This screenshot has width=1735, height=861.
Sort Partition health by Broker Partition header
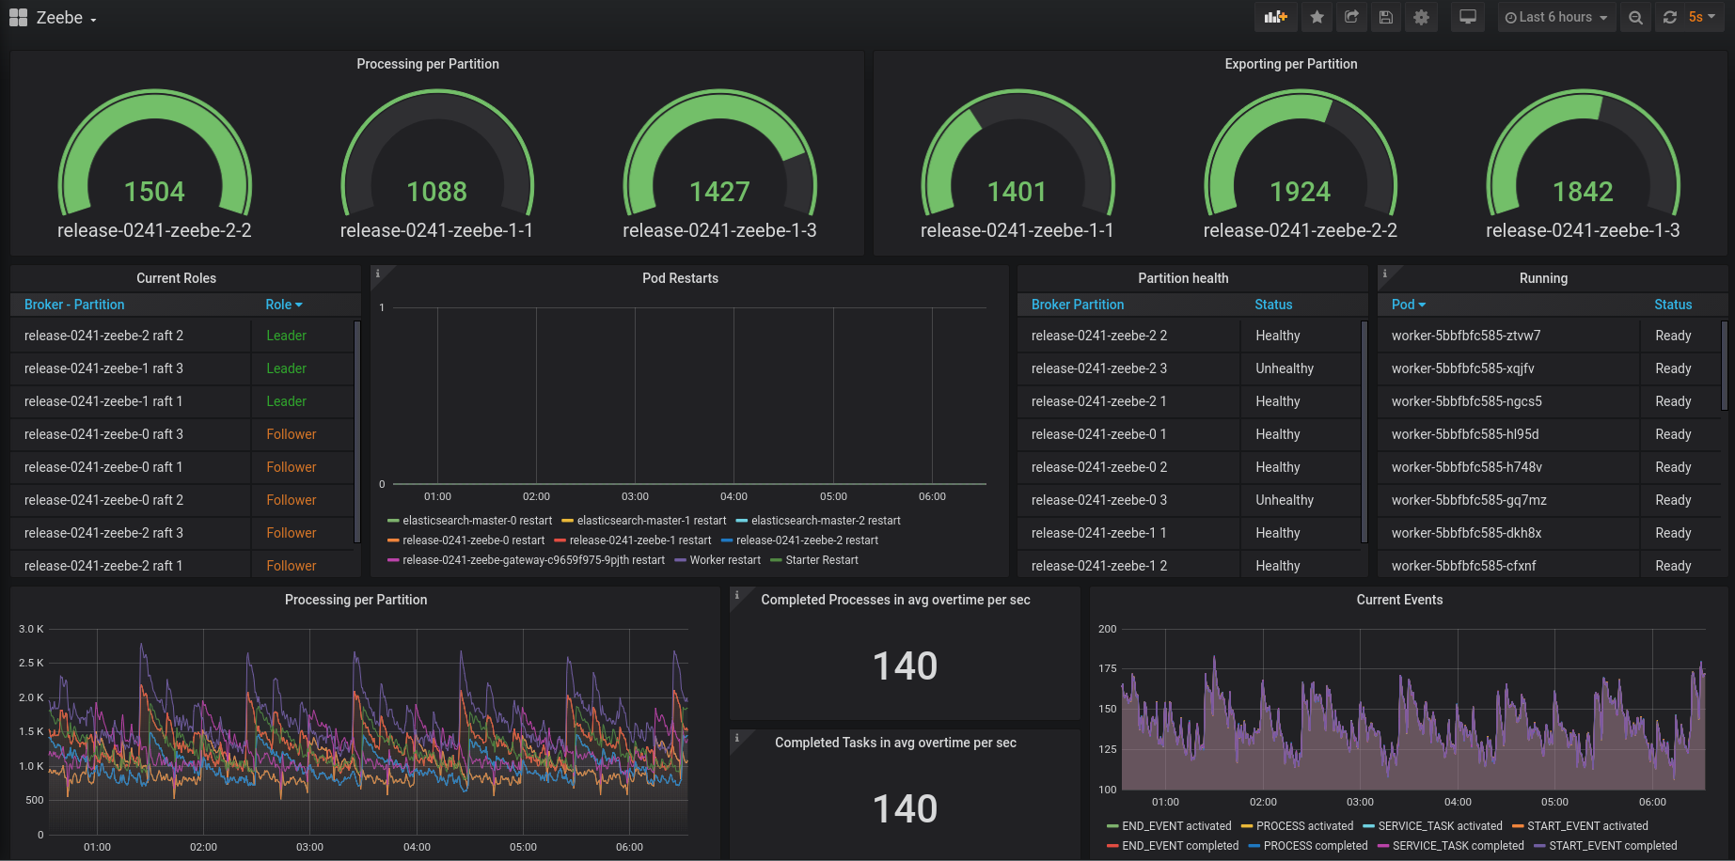point(1078,305)
